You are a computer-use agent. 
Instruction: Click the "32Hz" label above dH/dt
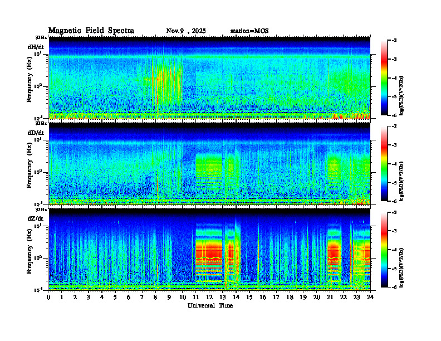pyautogui.click(x=41, y=37)
